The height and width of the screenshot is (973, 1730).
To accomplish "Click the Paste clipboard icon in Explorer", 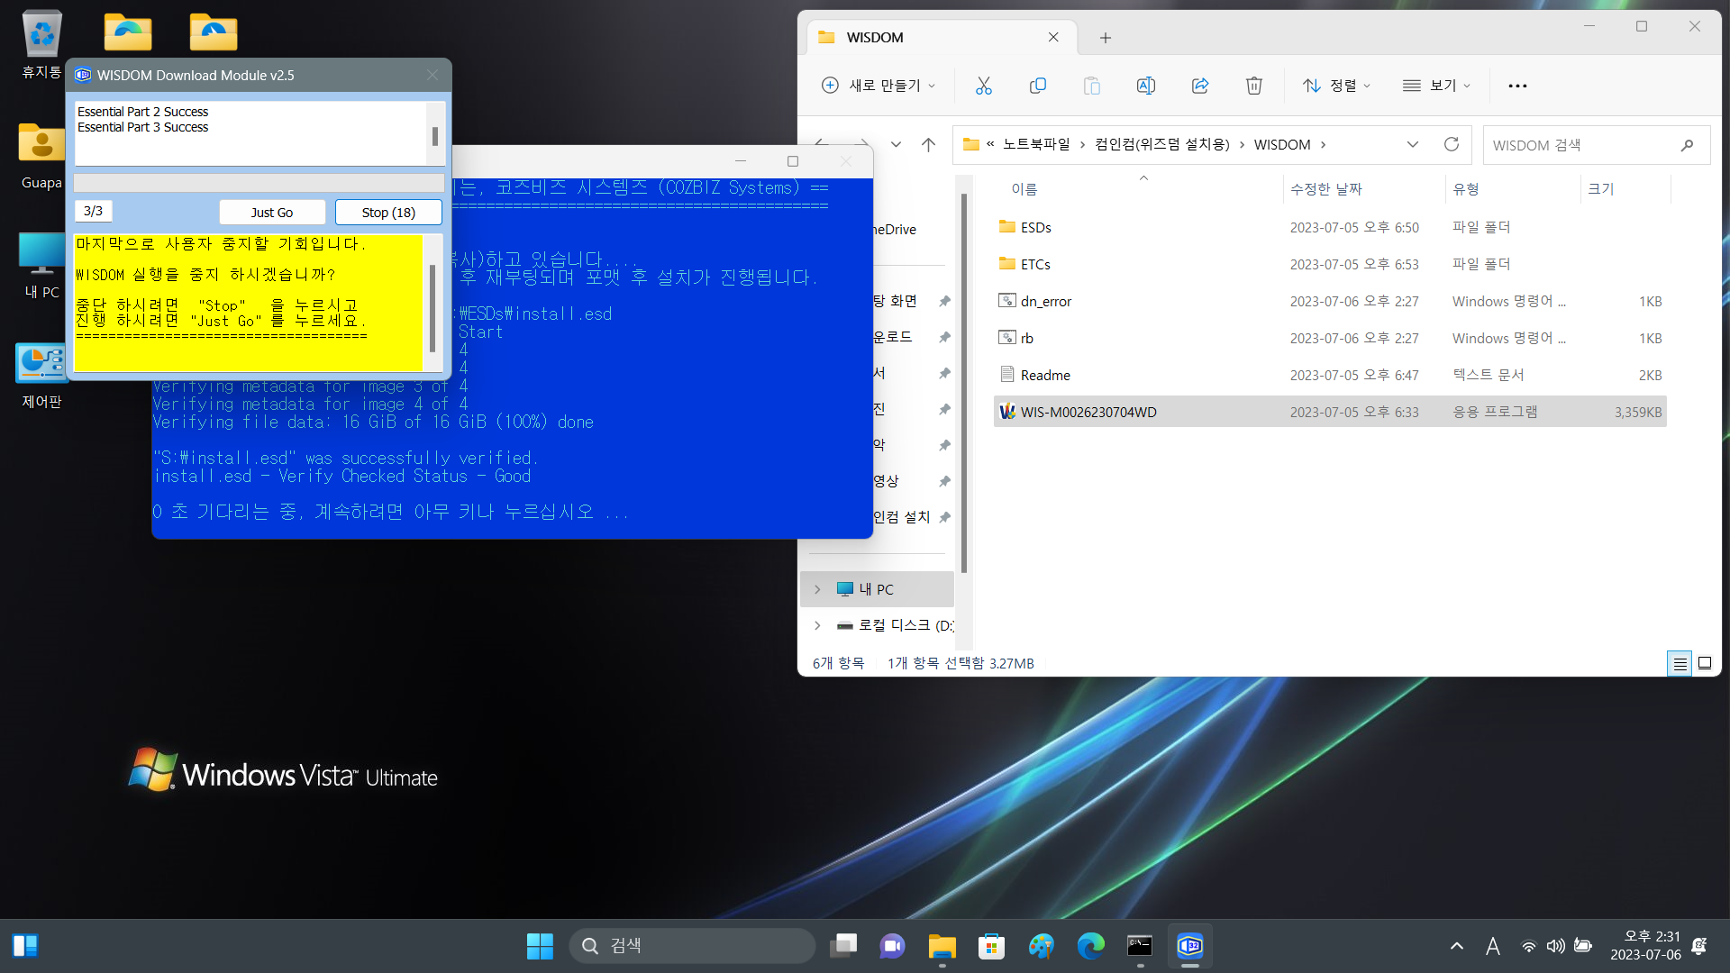I will pyautogui.click(x=1091, y=86).
